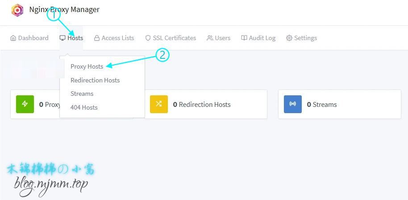Open the 0 Streams stat card
The image size is (408, 200).
tap(339, 105)
